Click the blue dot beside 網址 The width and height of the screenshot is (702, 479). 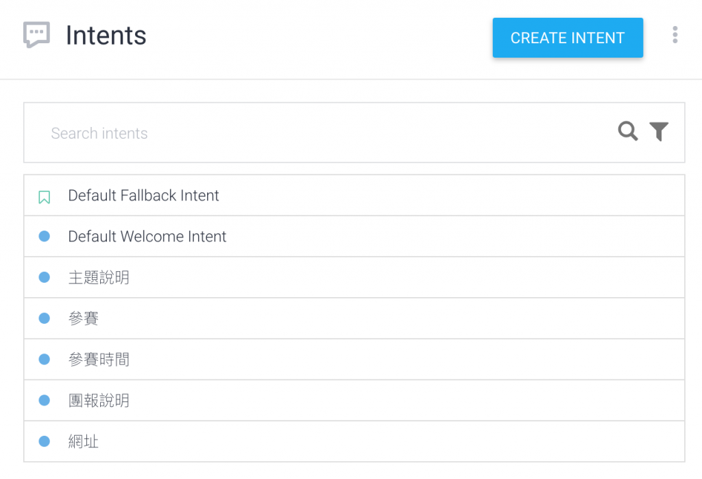pos(45,442)
